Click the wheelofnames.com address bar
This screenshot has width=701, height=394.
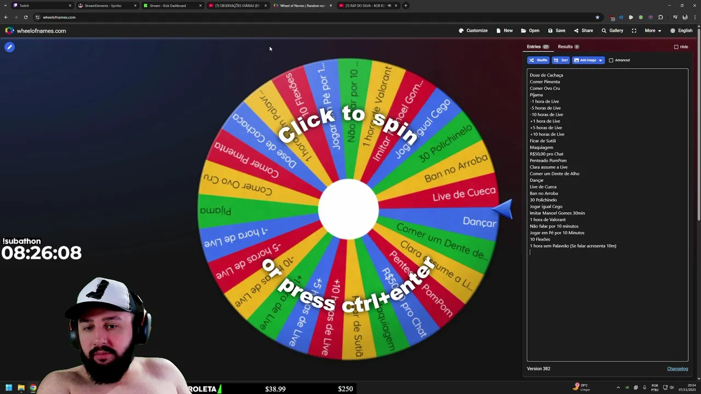coord(318,17)
